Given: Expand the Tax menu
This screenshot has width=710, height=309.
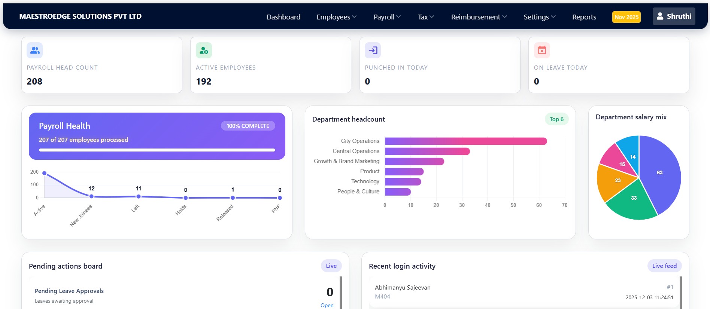Looking at the screenshot, I should coord(426,17).
